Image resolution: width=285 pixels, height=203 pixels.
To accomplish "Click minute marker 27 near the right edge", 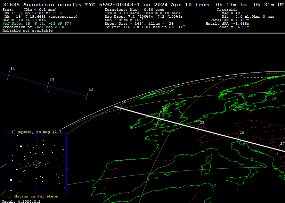I will coord(282,144).
